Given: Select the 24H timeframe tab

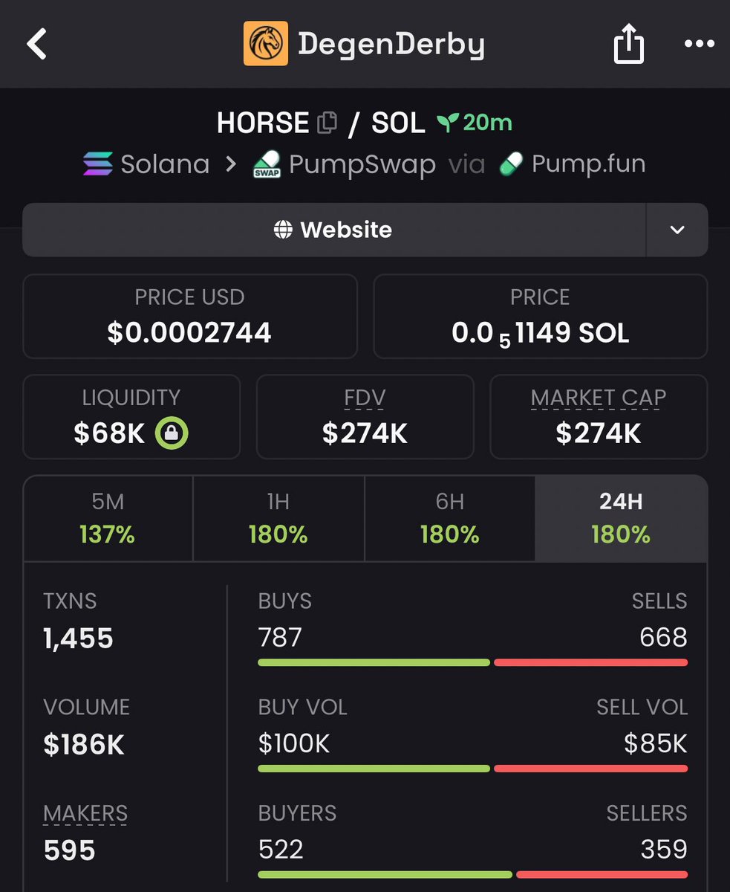Looking at the screenshot, I should [621, 518].
